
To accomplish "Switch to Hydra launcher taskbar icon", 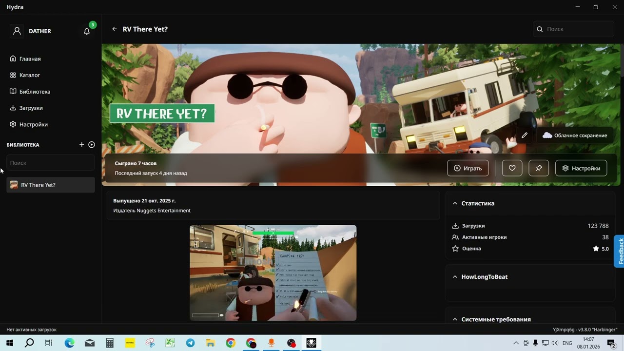I will (311, 343).
